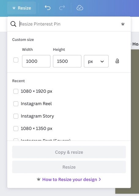This screenshot has height=196, width=139.
Task: Click the Height input field
Action: (x=67, y=61)
